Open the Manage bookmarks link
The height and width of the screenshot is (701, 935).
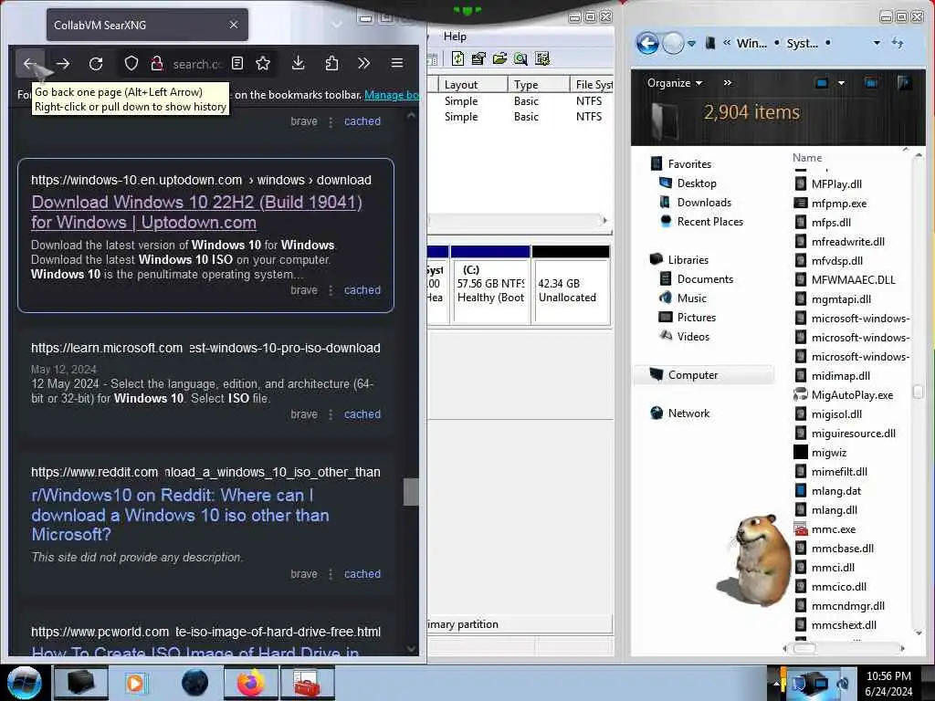click(x=392, y=95)
